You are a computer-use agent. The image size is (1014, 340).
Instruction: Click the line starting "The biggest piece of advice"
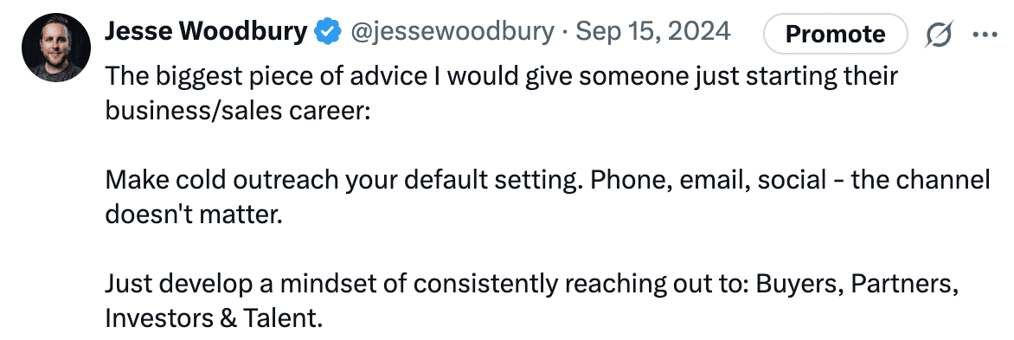(501, 77)
